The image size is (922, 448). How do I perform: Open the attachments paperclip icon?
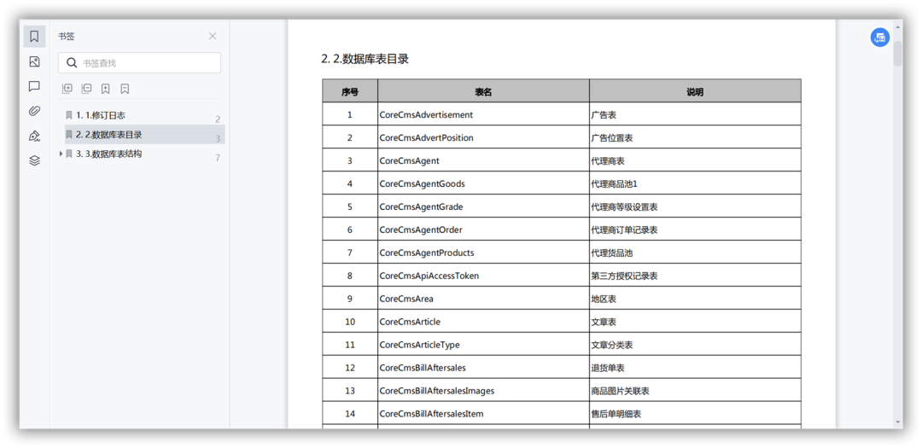(x=34, y=111)
